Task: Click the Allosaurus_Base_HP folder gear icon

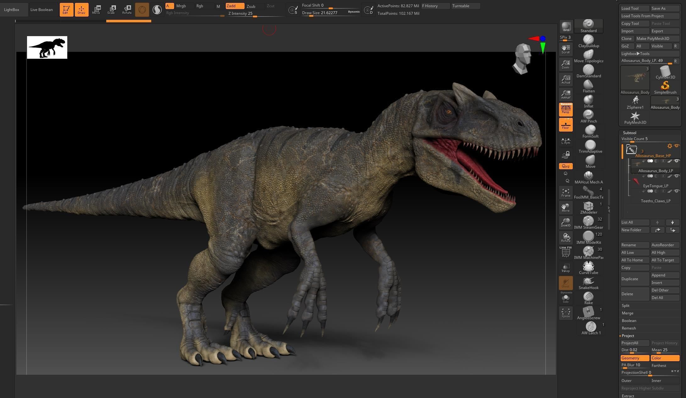Action: [670, 146]
